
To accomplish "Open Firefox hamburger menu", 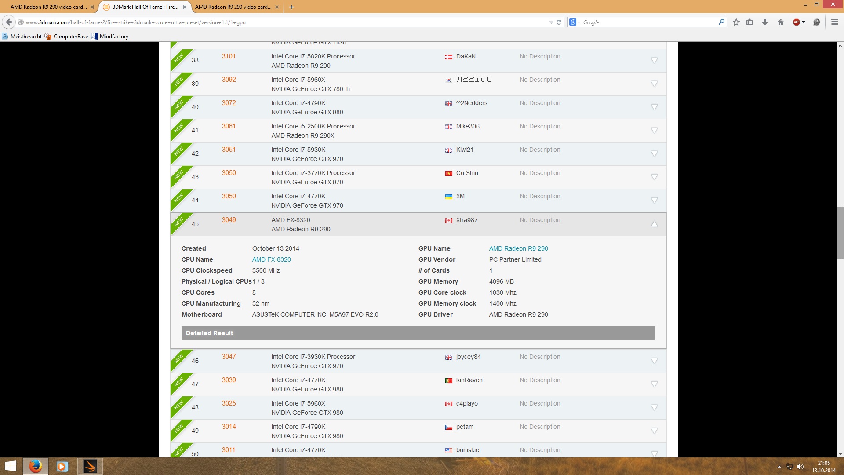I will pyautogui.click(x=834, y=22).
